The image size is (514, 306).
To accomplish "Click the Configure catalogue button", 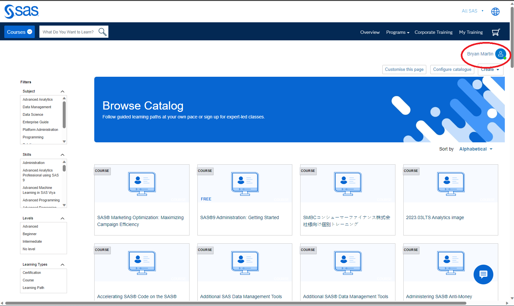I will 452,69.
